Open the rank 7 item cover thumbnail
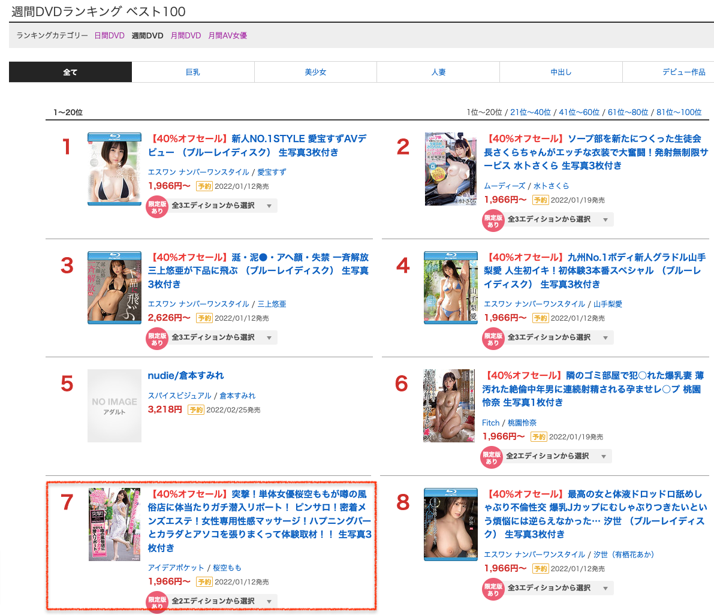The width and height of the screenshot is (714, 615). tap(115, 524)
